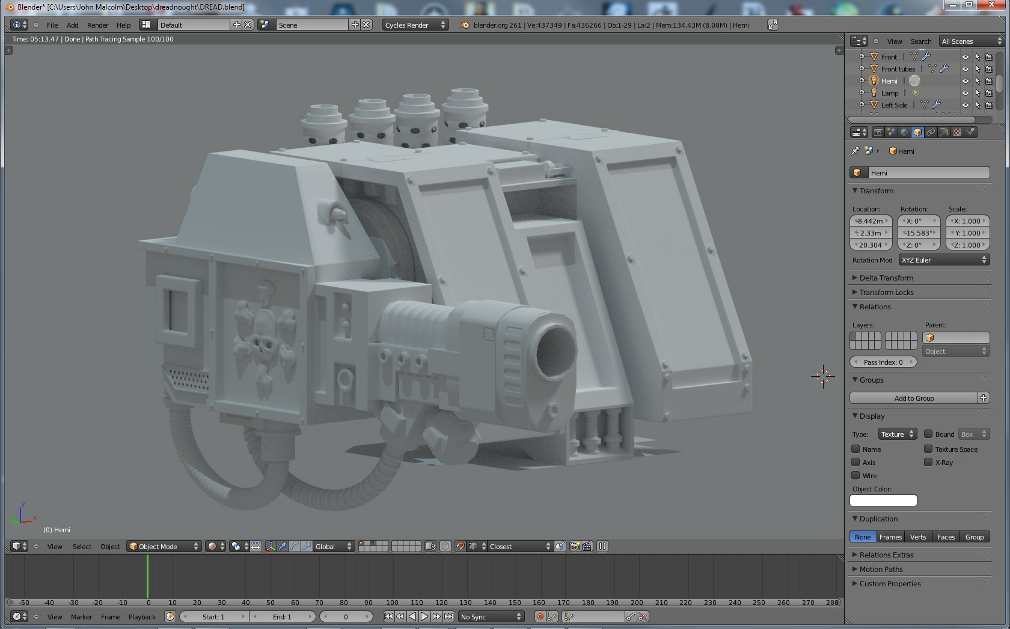Play the animation forward

coord(424,616)
